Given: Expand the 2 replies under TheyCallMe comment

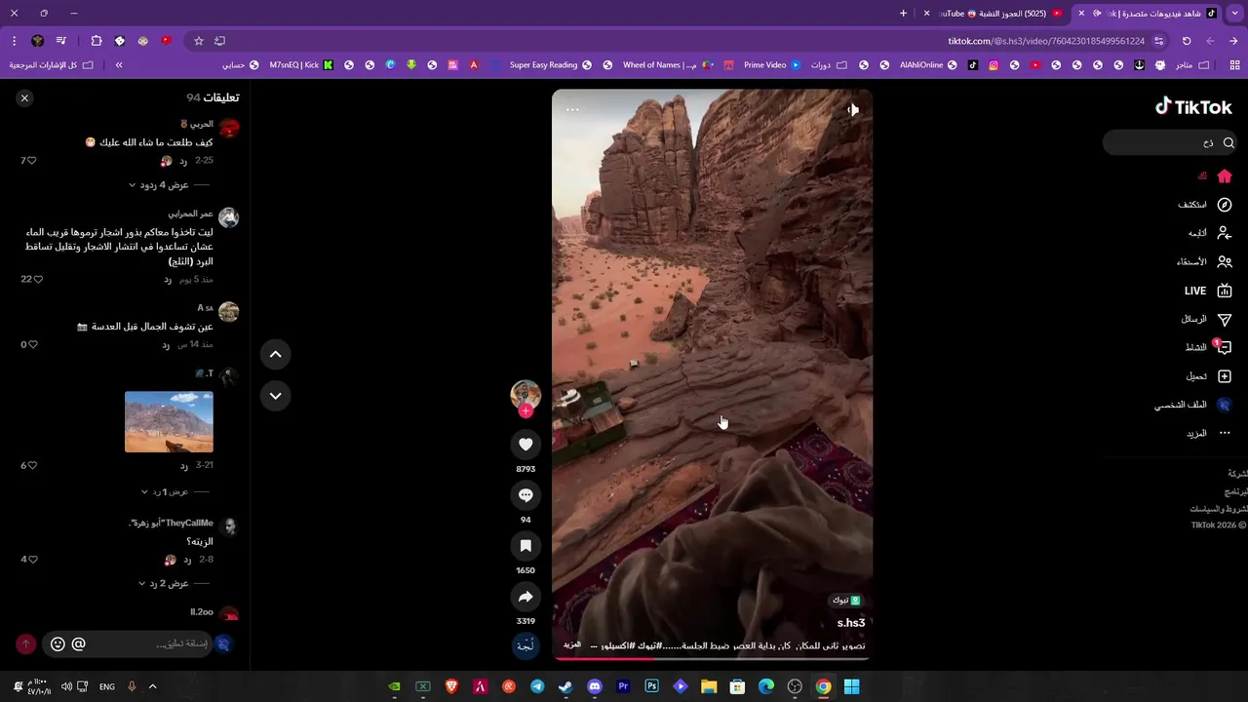Looking at the screenshot, I should coord(163,583).
